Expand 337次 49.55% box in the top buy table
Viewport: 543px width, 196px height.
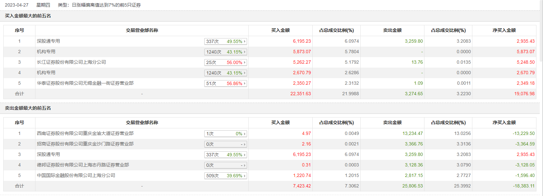(225, 41)
